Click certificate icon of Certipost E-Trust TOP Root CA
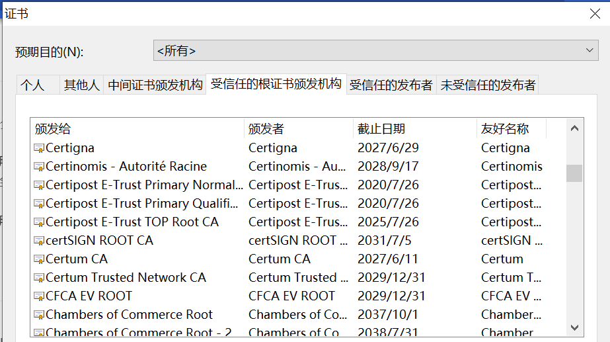Screen dimensions: 610x342 (x=39, y=222)
